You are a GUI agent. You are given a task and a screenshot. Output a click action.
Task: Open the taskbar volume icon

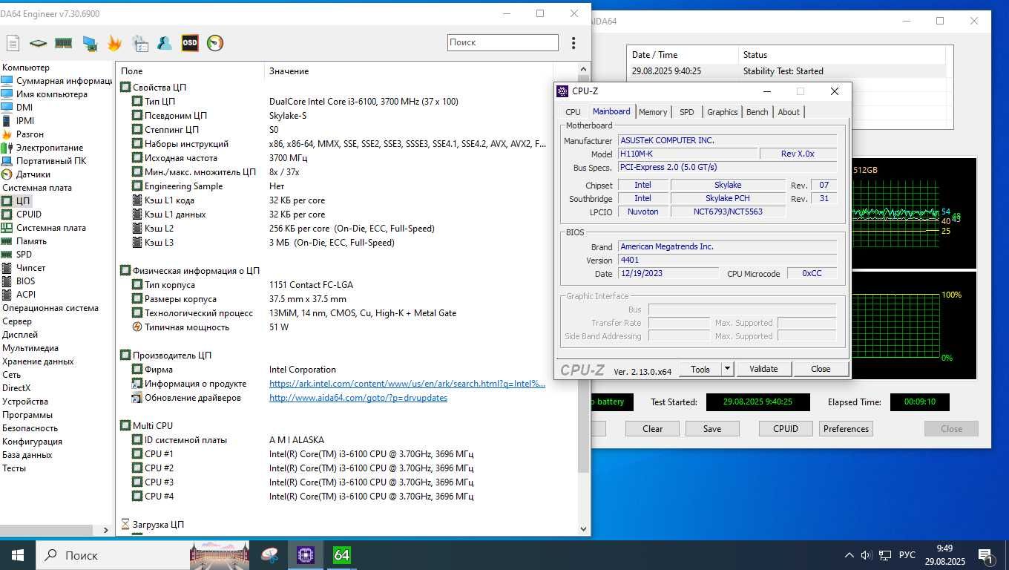click(x=866, y=555)
